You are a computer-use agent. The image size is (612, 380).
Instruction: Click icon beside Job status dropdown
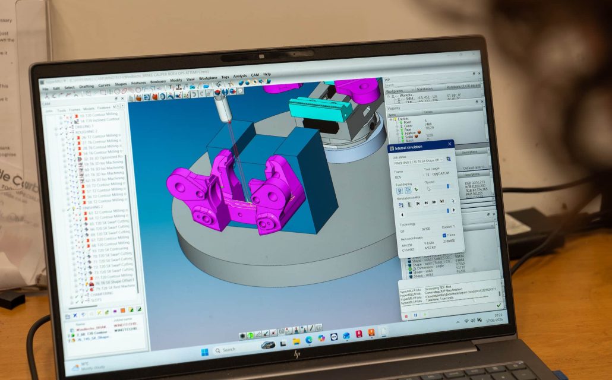click(449, 159)
